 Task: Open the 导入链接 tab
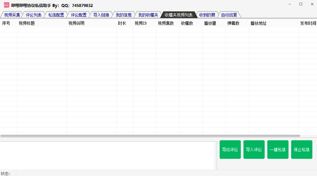[x=101, y=15]
